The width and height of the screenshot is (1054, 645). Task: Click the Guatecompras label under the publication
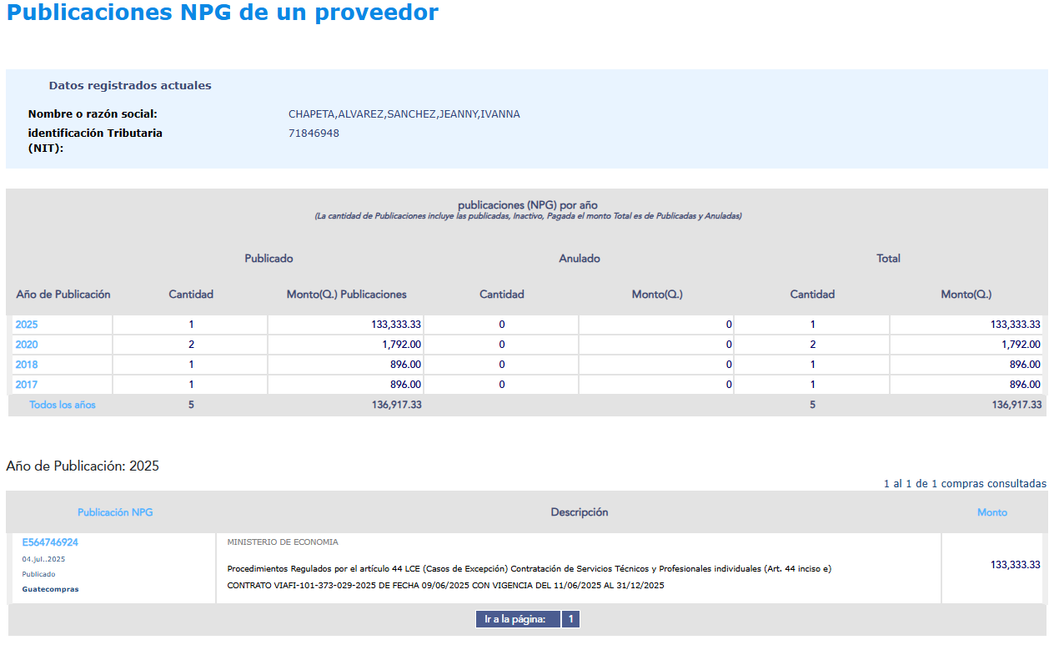coord(51,589)
